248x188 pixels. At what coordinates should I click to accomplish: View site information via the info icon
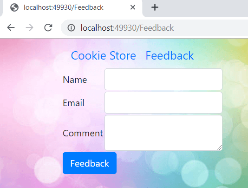coord(71,28)
